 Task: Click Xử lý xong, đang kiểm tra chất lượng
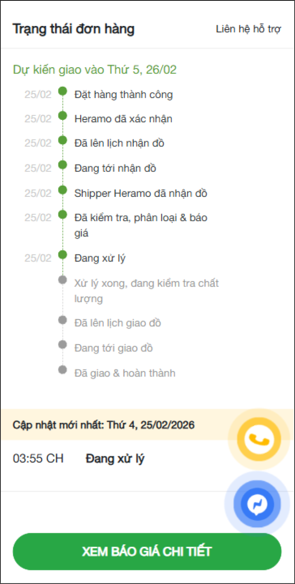[x=146, y=291]
